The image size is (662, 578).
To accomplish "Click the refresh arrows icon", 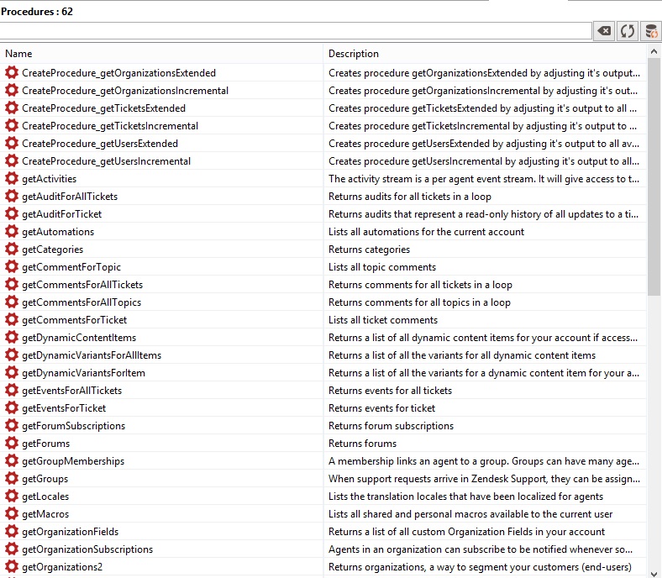I will tap(627, 31).
